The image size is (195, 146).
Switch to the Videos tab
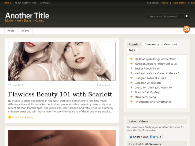click(25, 31)
